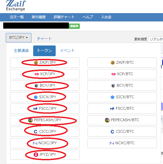Open the チャート tab link
The height and width of the screenshot is (164, 163).
click(x=44, y=39)
